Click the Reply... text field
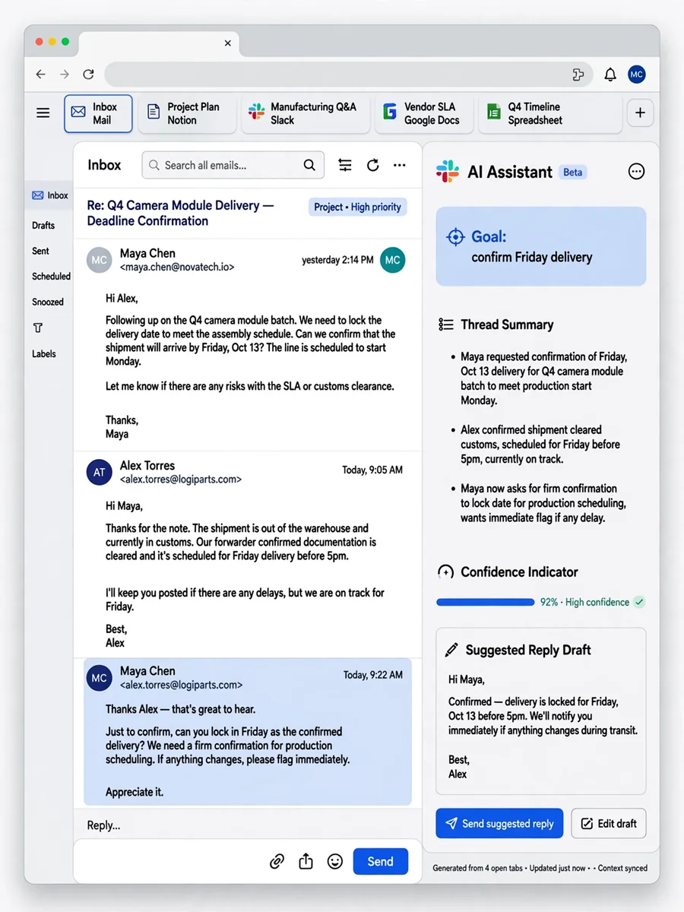The width and height of the screenshot is (684, 912). (x=247, y=825)
